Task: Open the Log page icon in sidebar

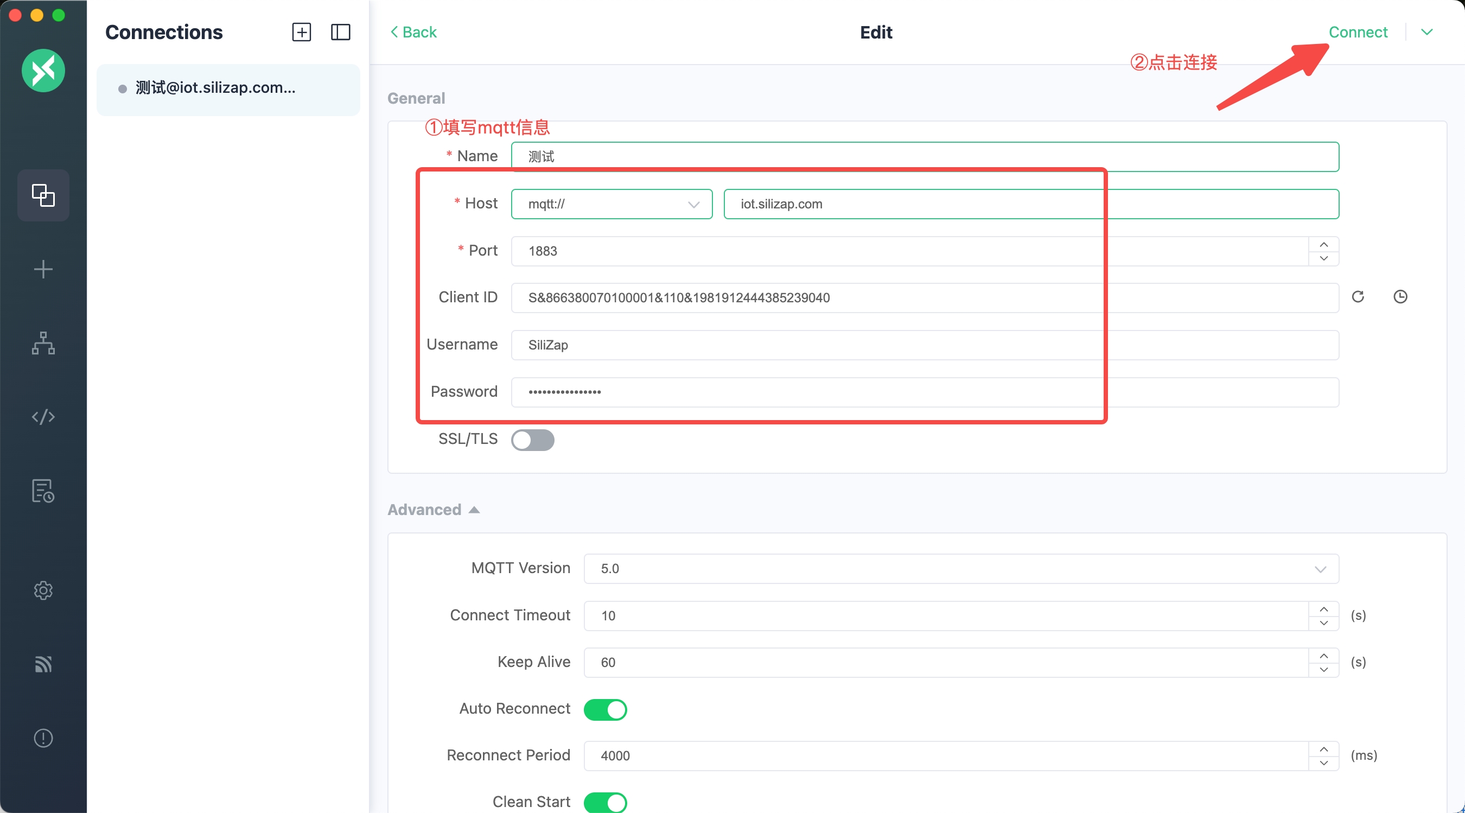Action: pyautogui.click(x=43, y=491)
